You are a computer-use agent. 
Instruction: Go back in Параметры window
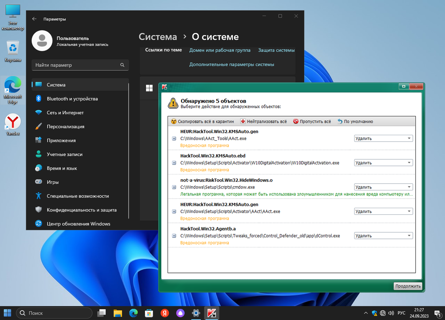click(34, 19)
